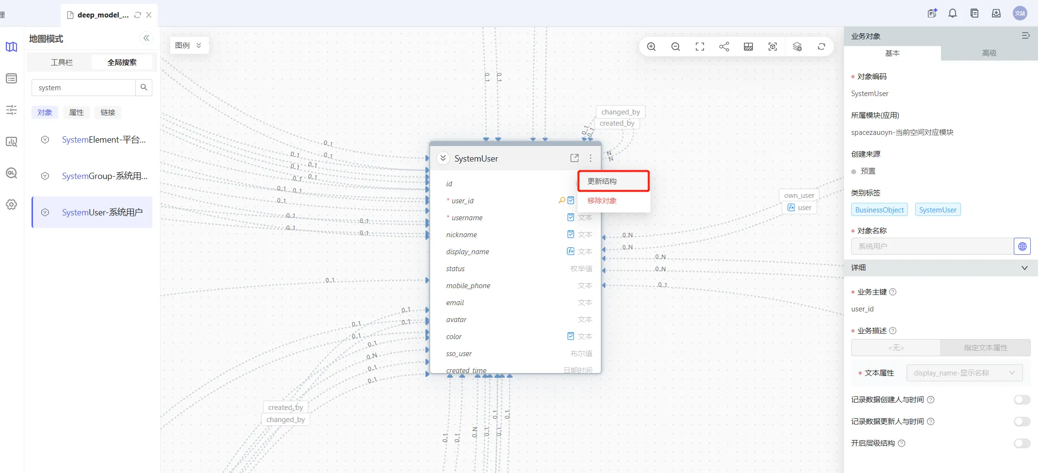Image resolution: width=1038 pixels, height=473 pixels.
Task: Click the 指定文本属性 button
Action: 985,348
